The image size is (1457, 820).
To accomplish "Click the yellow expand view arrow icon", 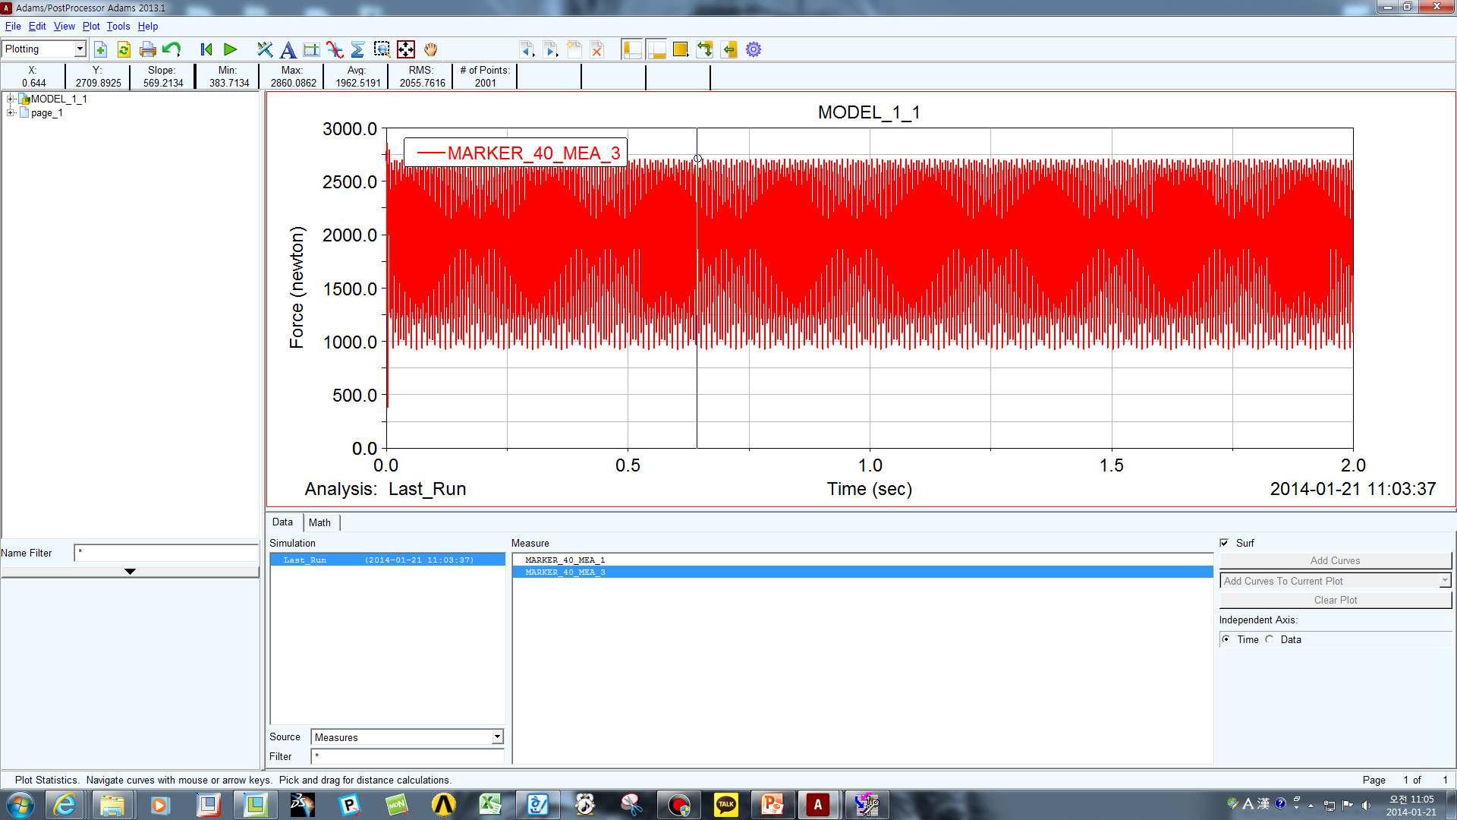I will pyautogui.click(x=728, y=49).
